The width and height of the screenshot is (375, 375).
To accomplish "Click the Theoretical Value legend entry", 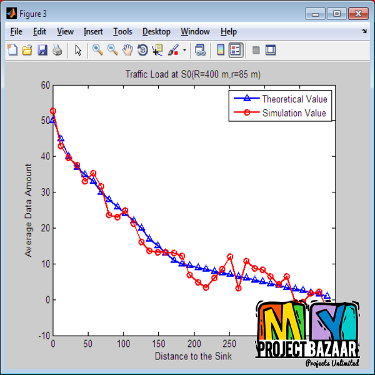I will (294, 99).
